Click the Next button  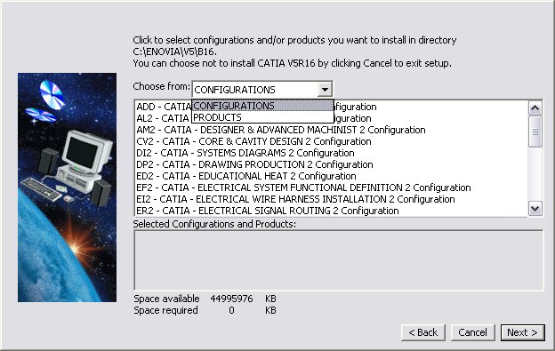[x=522, y=332]
